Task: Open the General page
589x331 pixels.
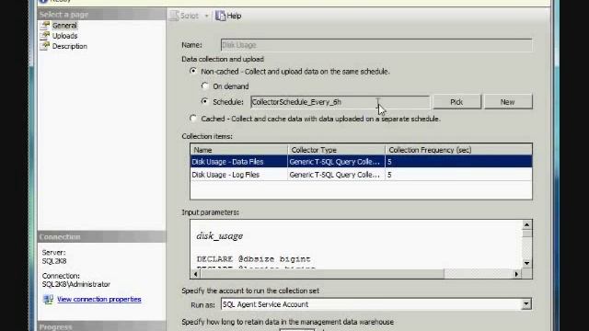Action: pos(64,26)
